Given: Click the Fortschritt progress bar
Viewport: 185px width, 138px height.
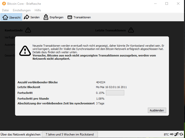Looking at the screenshot, I should click(x=115, y=93).
